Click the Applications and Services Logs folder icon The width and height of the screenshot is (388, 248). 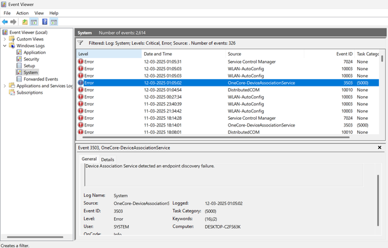[x=12, y=85]
